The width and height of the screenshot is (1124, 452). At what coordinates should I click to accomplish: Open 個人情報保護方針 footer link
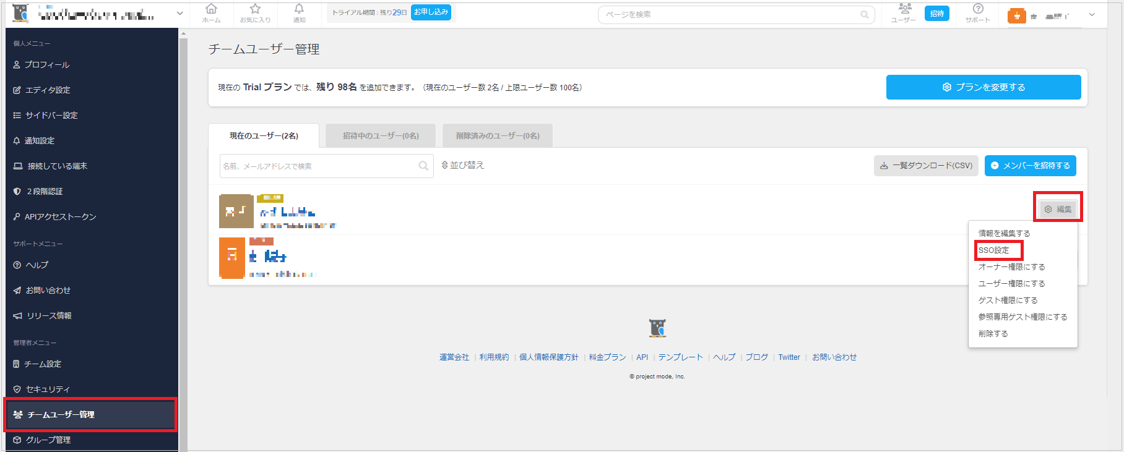549,357
